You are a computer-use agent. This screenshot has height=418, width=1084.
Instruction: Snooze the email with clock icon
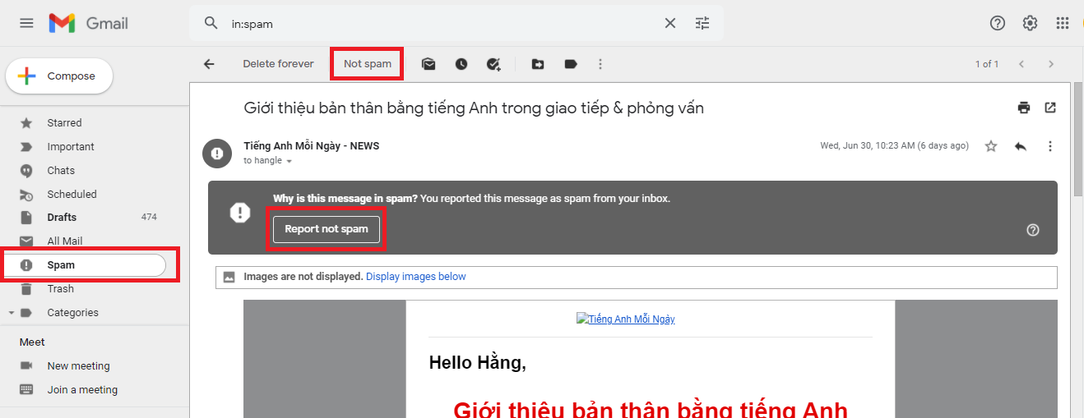tap(461, 64)
